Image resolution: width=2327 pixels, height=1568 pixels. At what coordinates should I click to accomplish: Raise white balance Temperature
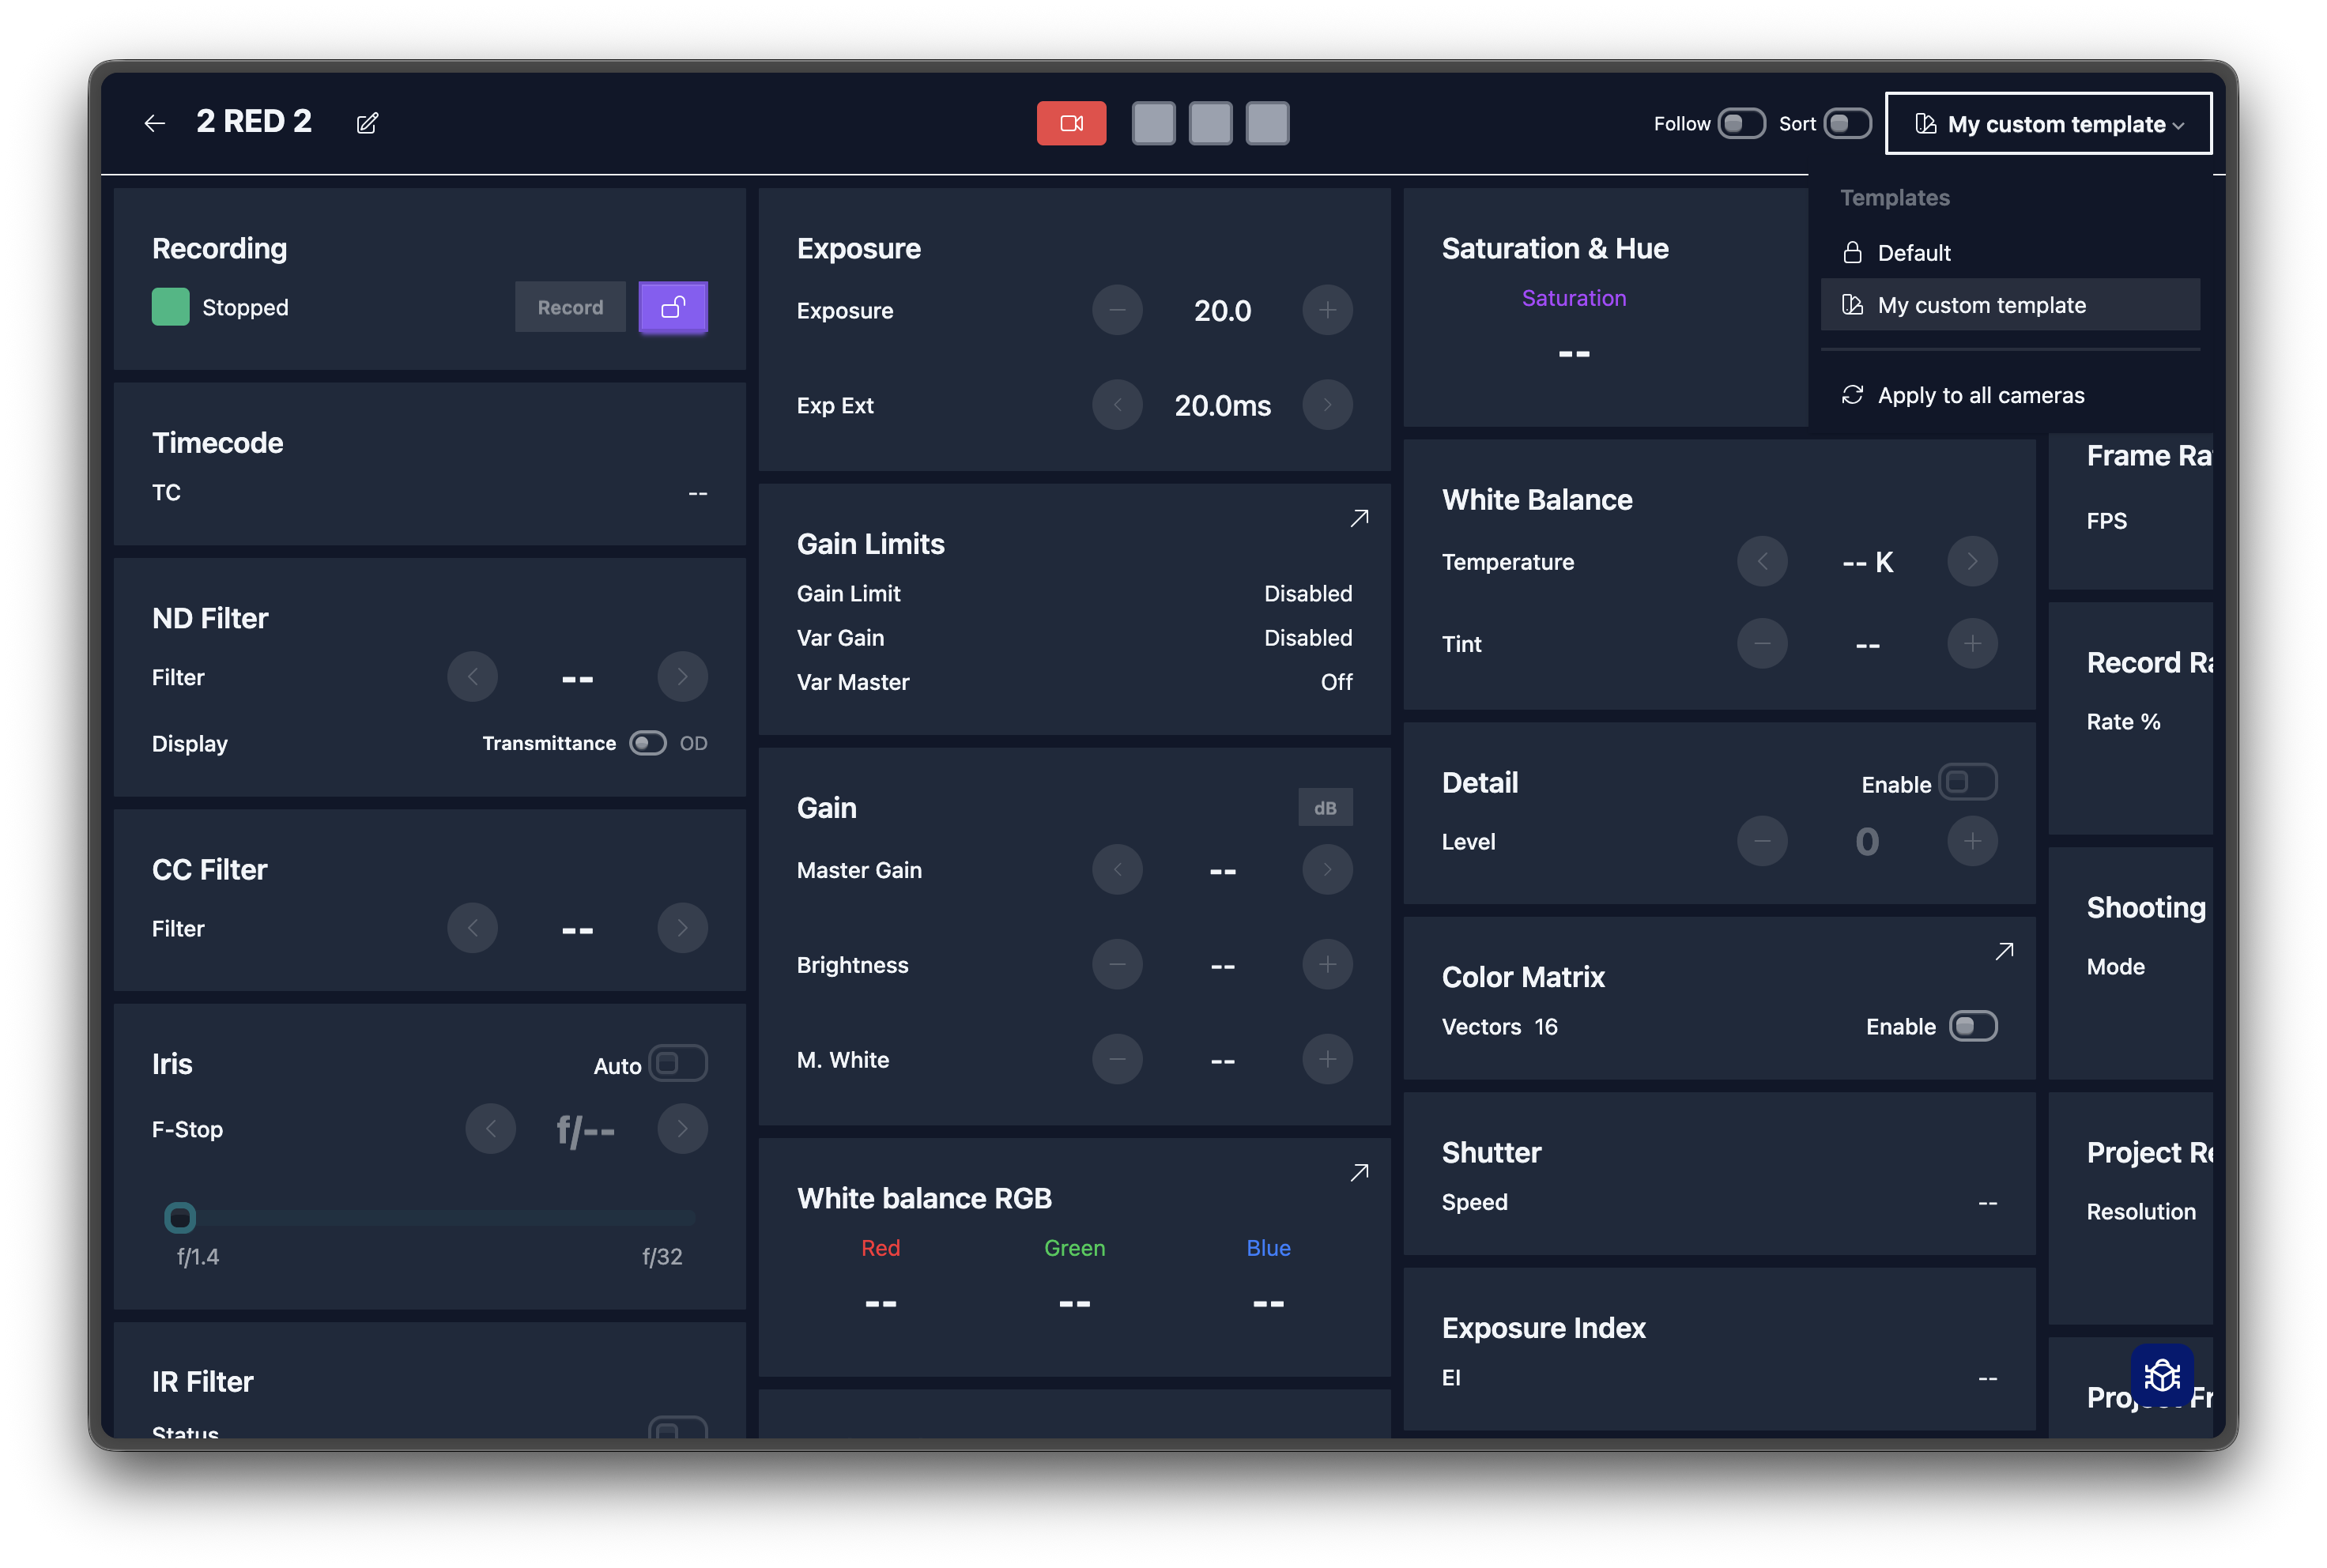[x=1972, y=562]
